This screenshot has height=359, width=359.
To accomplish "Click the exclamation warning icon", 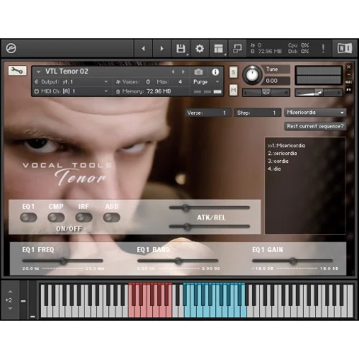I will (323, 49).
